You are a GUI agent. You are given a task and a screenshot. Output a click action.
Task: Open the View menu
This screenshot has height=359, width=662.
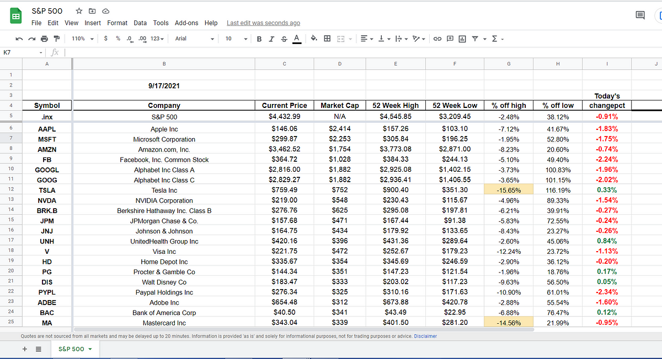click(72, 23)
